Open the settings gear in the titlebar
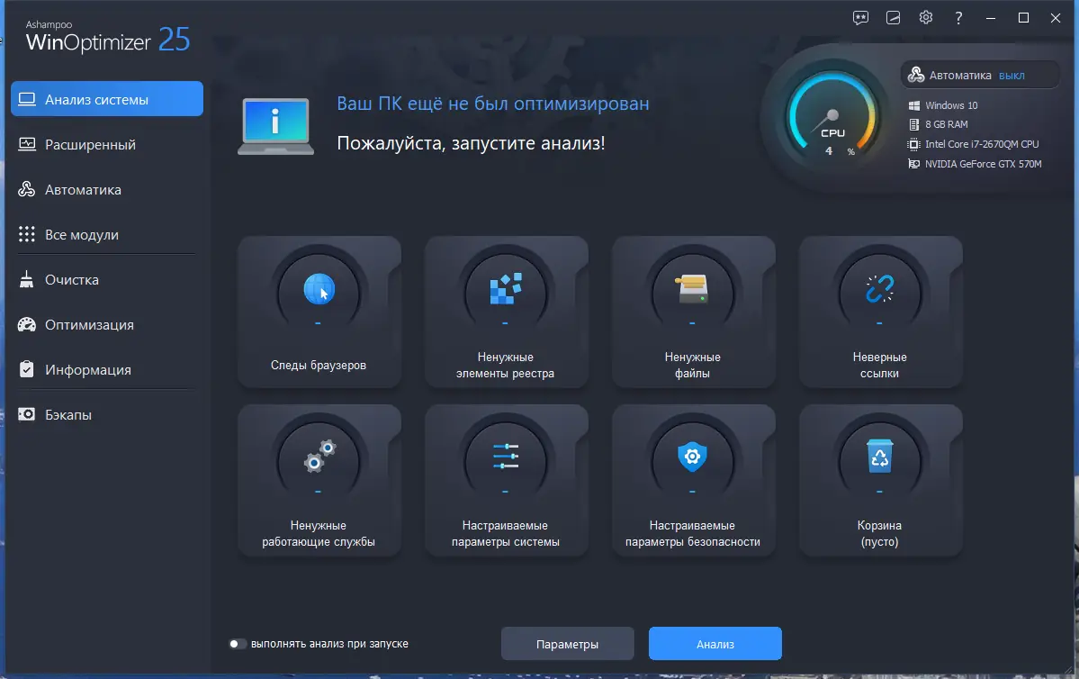Viewport: 1079px width, 679px height. pyautogui.click(x=925, y=17)
